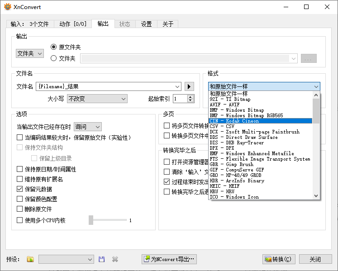Choose DIS - DKB Ray-Tracer format
The width and height of the screenshot is (338, 271).
tap(260, 143)
